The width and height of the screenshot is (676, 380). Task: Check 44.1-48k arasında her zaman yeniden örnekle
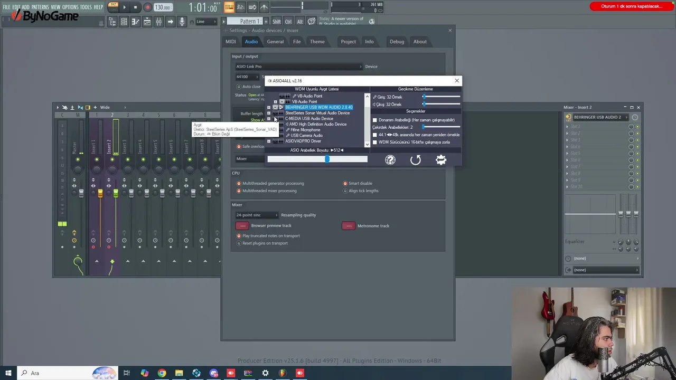coord(375,135)
